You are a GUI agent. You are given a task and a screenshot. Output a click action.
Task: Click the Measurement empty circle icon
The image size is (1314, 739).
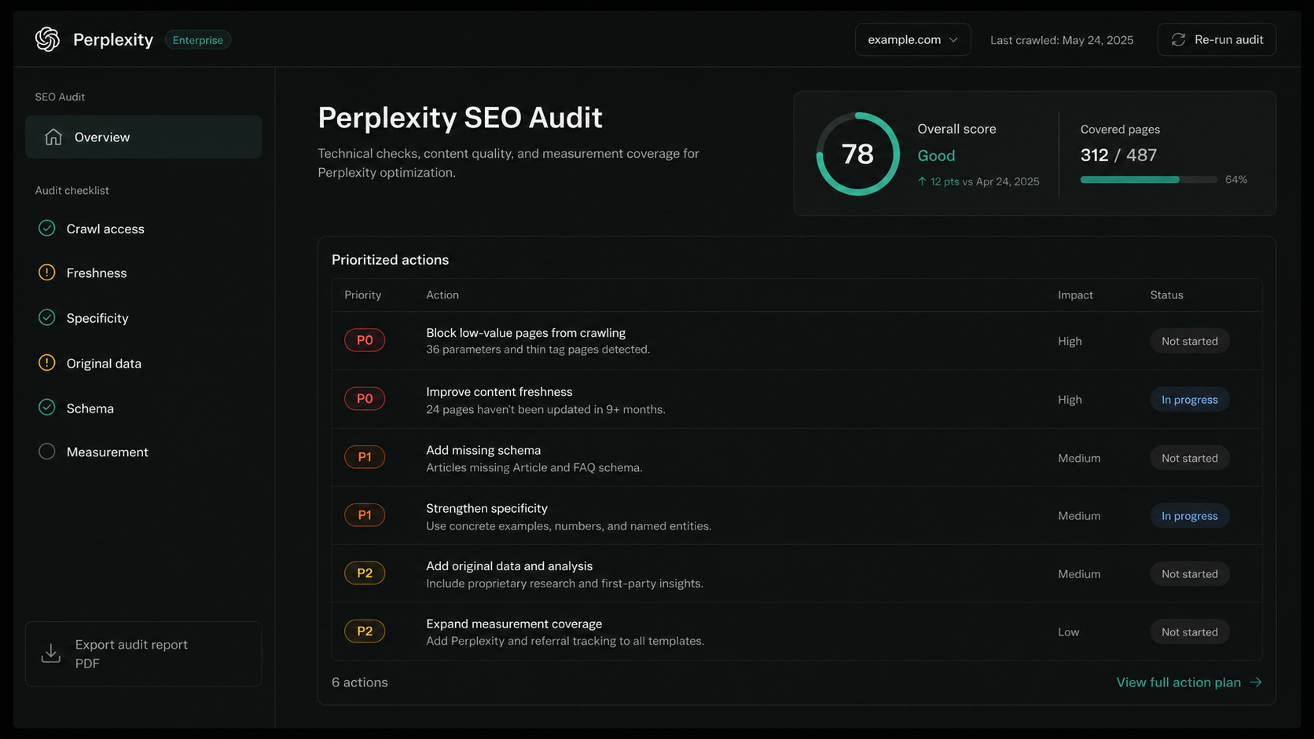[47, 452]
